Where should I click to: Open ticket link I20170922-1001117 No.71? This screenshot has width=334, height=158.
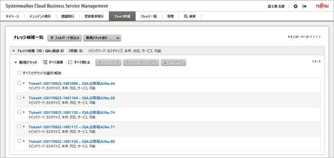(72, 127)
